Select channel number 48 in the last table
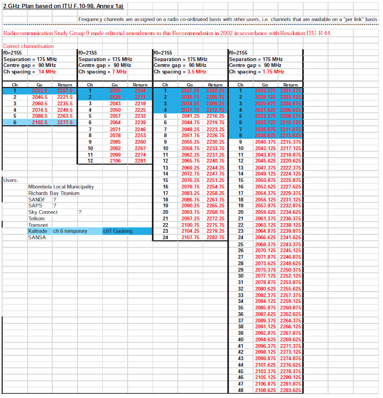This screenshot has width=383, height=398. click(240, 390)
